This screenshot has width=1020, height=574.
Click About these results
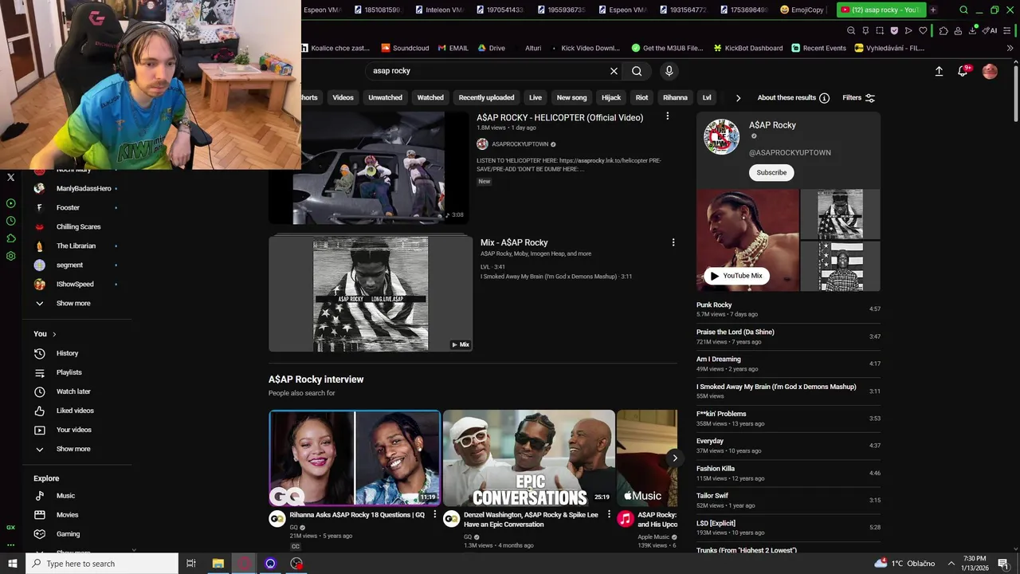(x=787, y=98)
